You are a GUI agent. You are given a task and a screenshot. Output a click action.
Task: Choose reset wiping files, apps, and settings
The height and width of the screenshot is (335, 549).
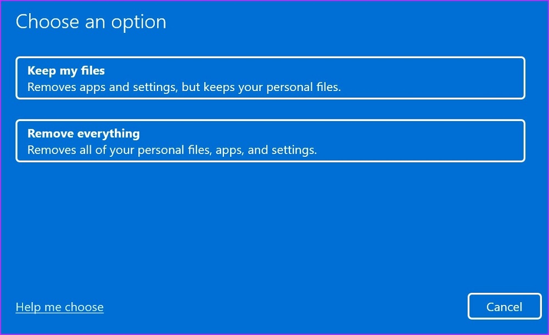pos(270,141)
